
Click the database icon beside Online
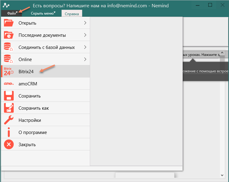pos(9,59)
